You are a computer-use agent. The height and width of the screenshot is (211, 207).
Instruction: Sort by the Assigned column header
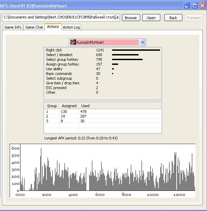69,106
